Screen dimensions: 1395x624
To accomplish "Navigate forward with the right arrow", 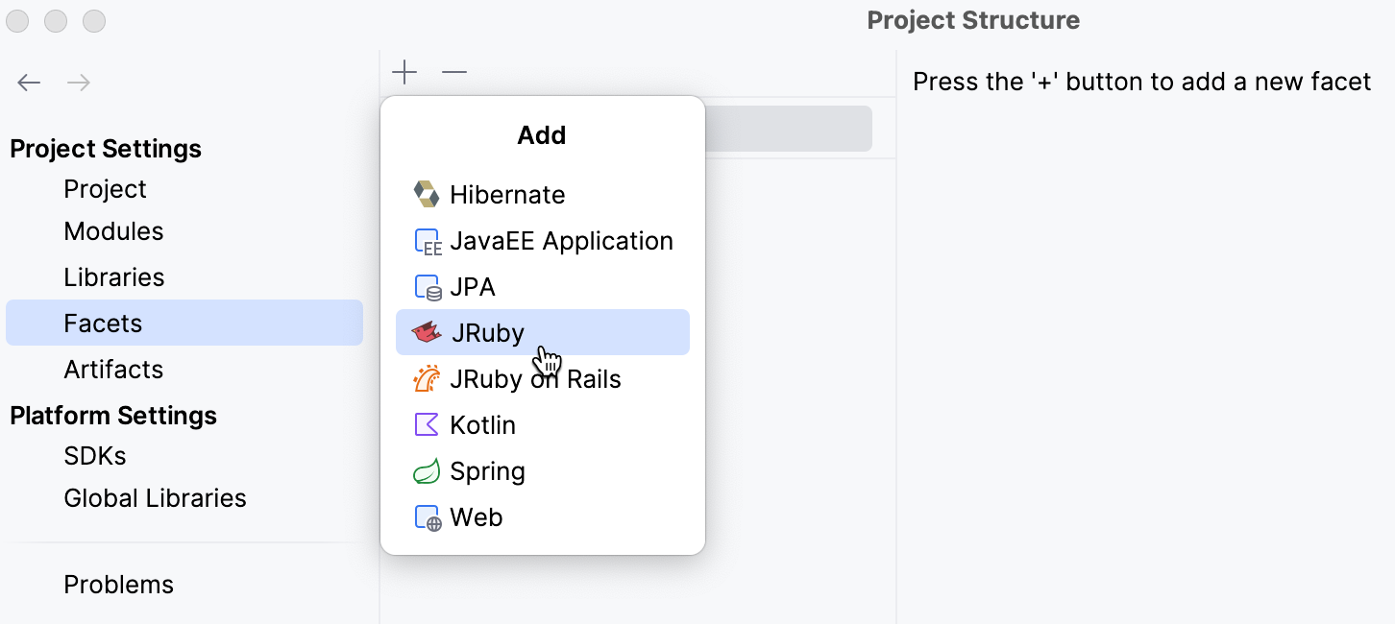I will [x=79, y=83].
